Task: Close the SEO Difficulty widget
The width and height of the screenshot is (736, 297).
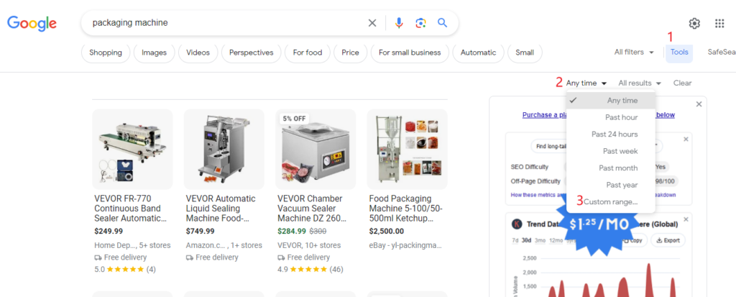Action: [686, 139]
